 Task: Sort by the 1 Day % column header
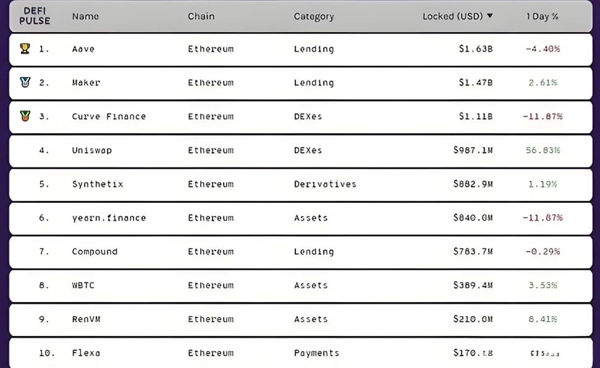(542, 17)
